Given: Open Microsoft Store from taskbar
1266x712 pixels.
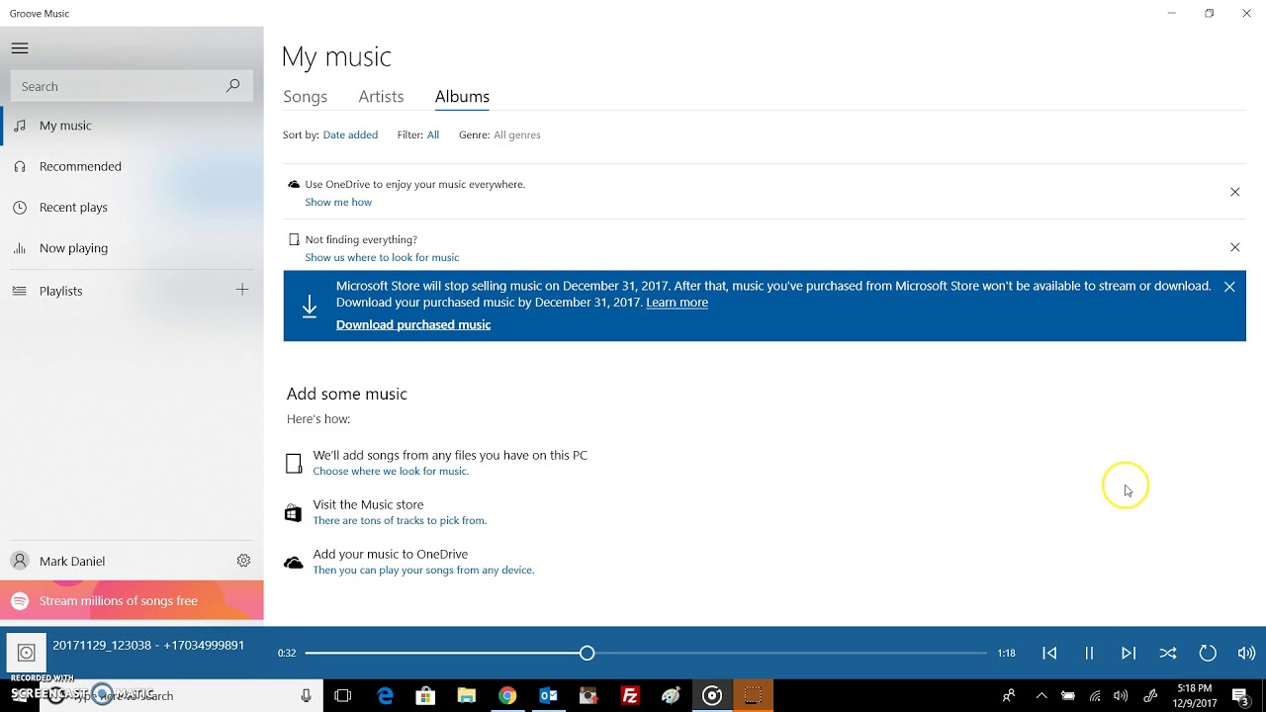Looking at the screenshot, I should click(425, 696).
